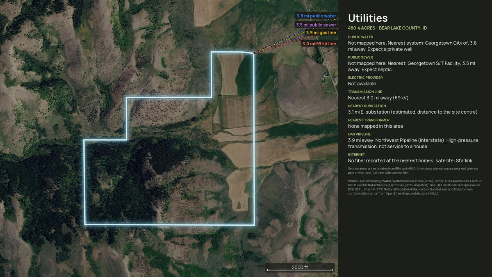Click the '3.0 mi 69 kV line' label

point(319,43)
